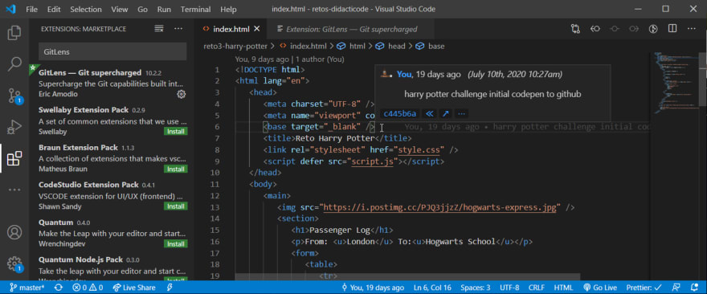Image resolution: width=707 pixels, height=294 pixels.
Task: Open the File menu
Action: pos(31,9)
